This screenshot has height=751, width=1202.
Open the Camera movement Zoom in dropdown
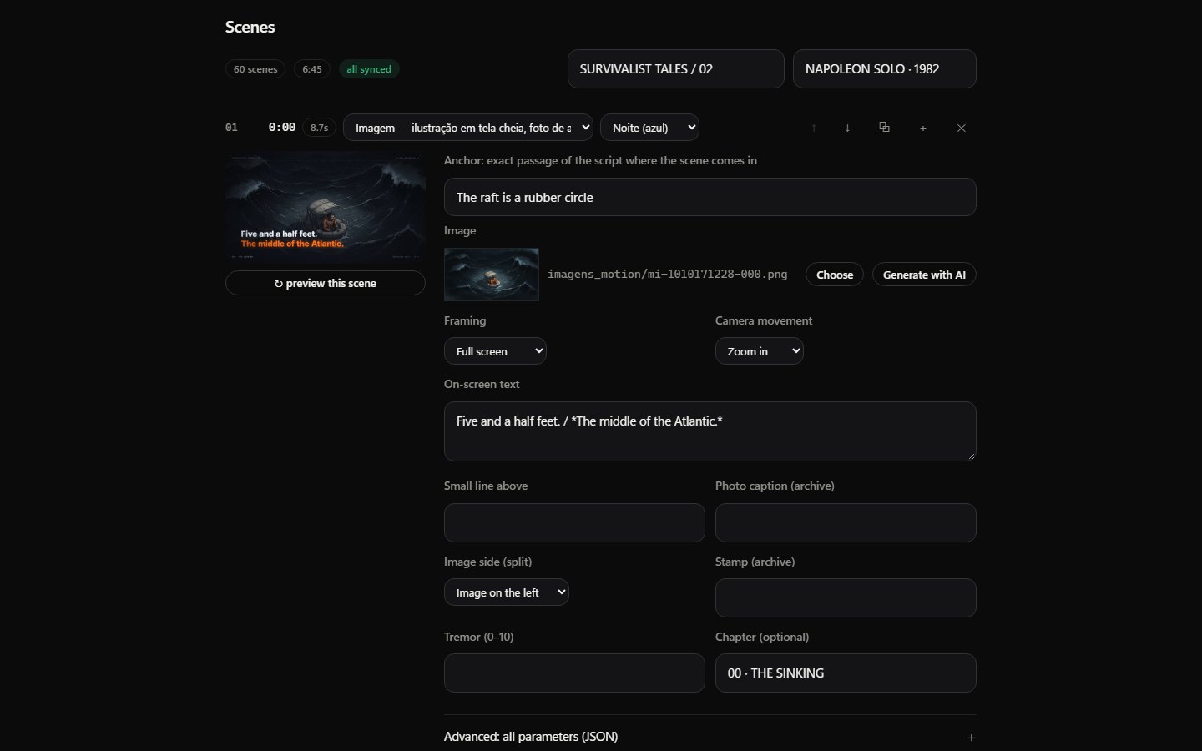pyautogui.click(x=760, y=351)
